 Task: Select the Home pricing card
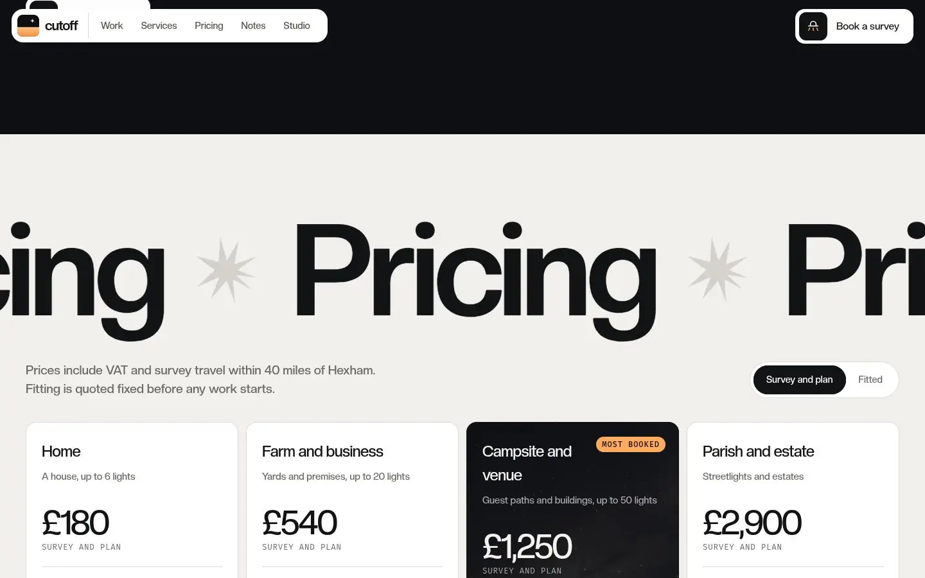[x=132, y=500]
